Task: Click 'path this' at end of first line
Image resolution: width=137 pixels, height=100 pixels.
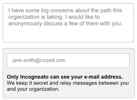Action: 111,10
